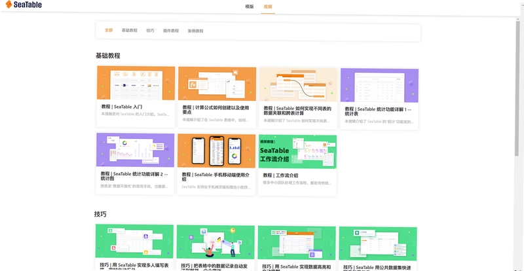Open title 教程 | 工作流介绍
Screen dimensions: 524x271
coord(280,175)
